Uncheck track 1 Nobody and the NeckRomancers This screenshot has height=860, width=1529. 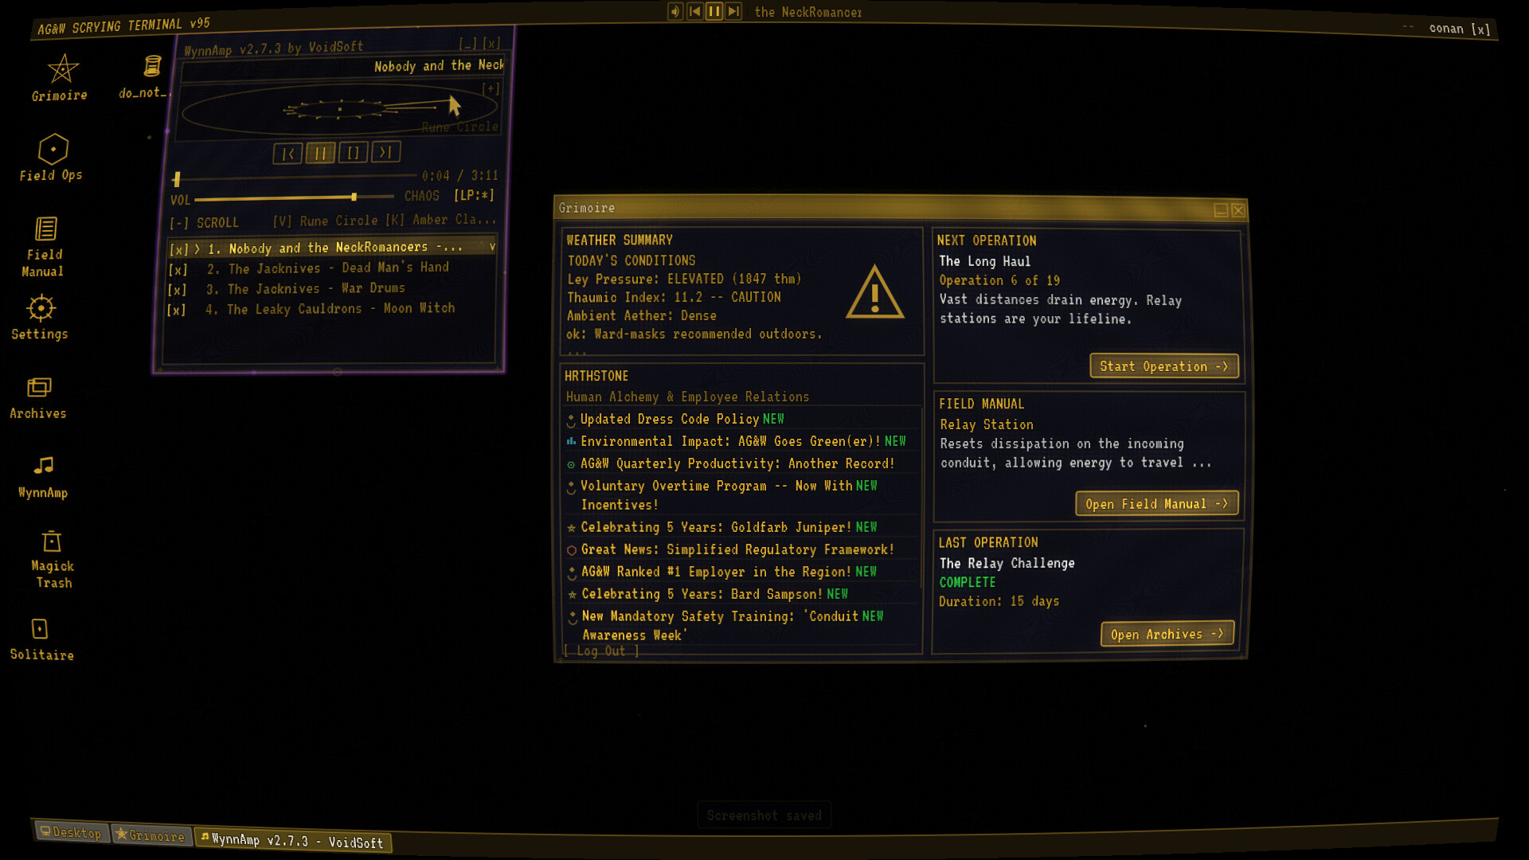click(x=178, y=249)
